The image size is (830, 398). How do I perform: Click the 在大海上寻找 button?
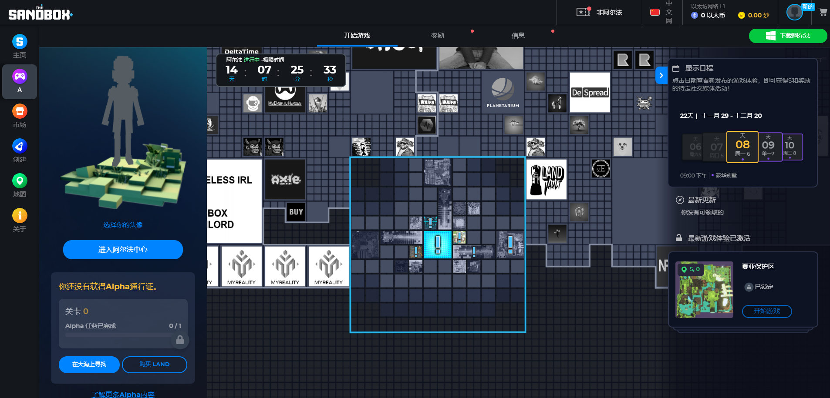89,365
